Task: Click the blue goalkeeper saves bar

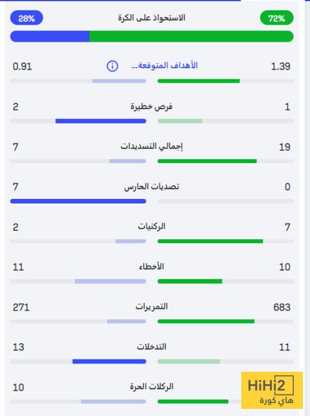Action: coord(78,201)
